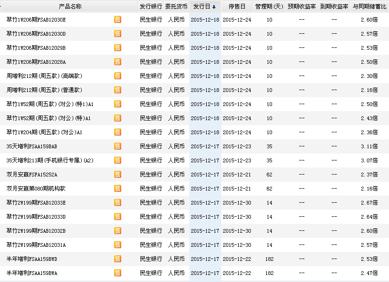Click the 售 icon for 双月安赢FSFA15252A
The image size is (389, 282).
pos(117,175)
